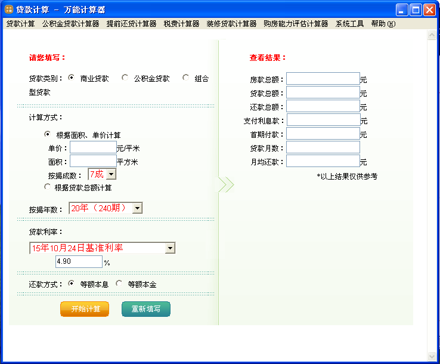Screen dimensions: 440x364
Task: Open the 按揭年数 dropdown (20年 240期)
Action: pyautogui.click(x=137, y=208)
